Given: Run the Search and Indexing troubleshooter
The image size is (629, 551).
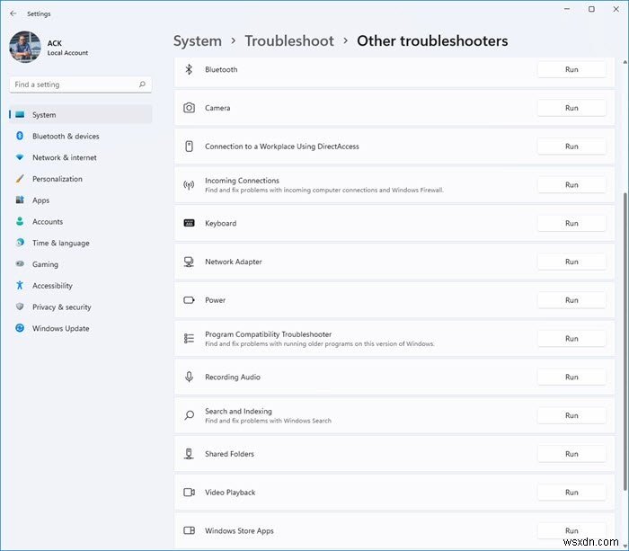Looking at the screenshot, I should 571,415.
